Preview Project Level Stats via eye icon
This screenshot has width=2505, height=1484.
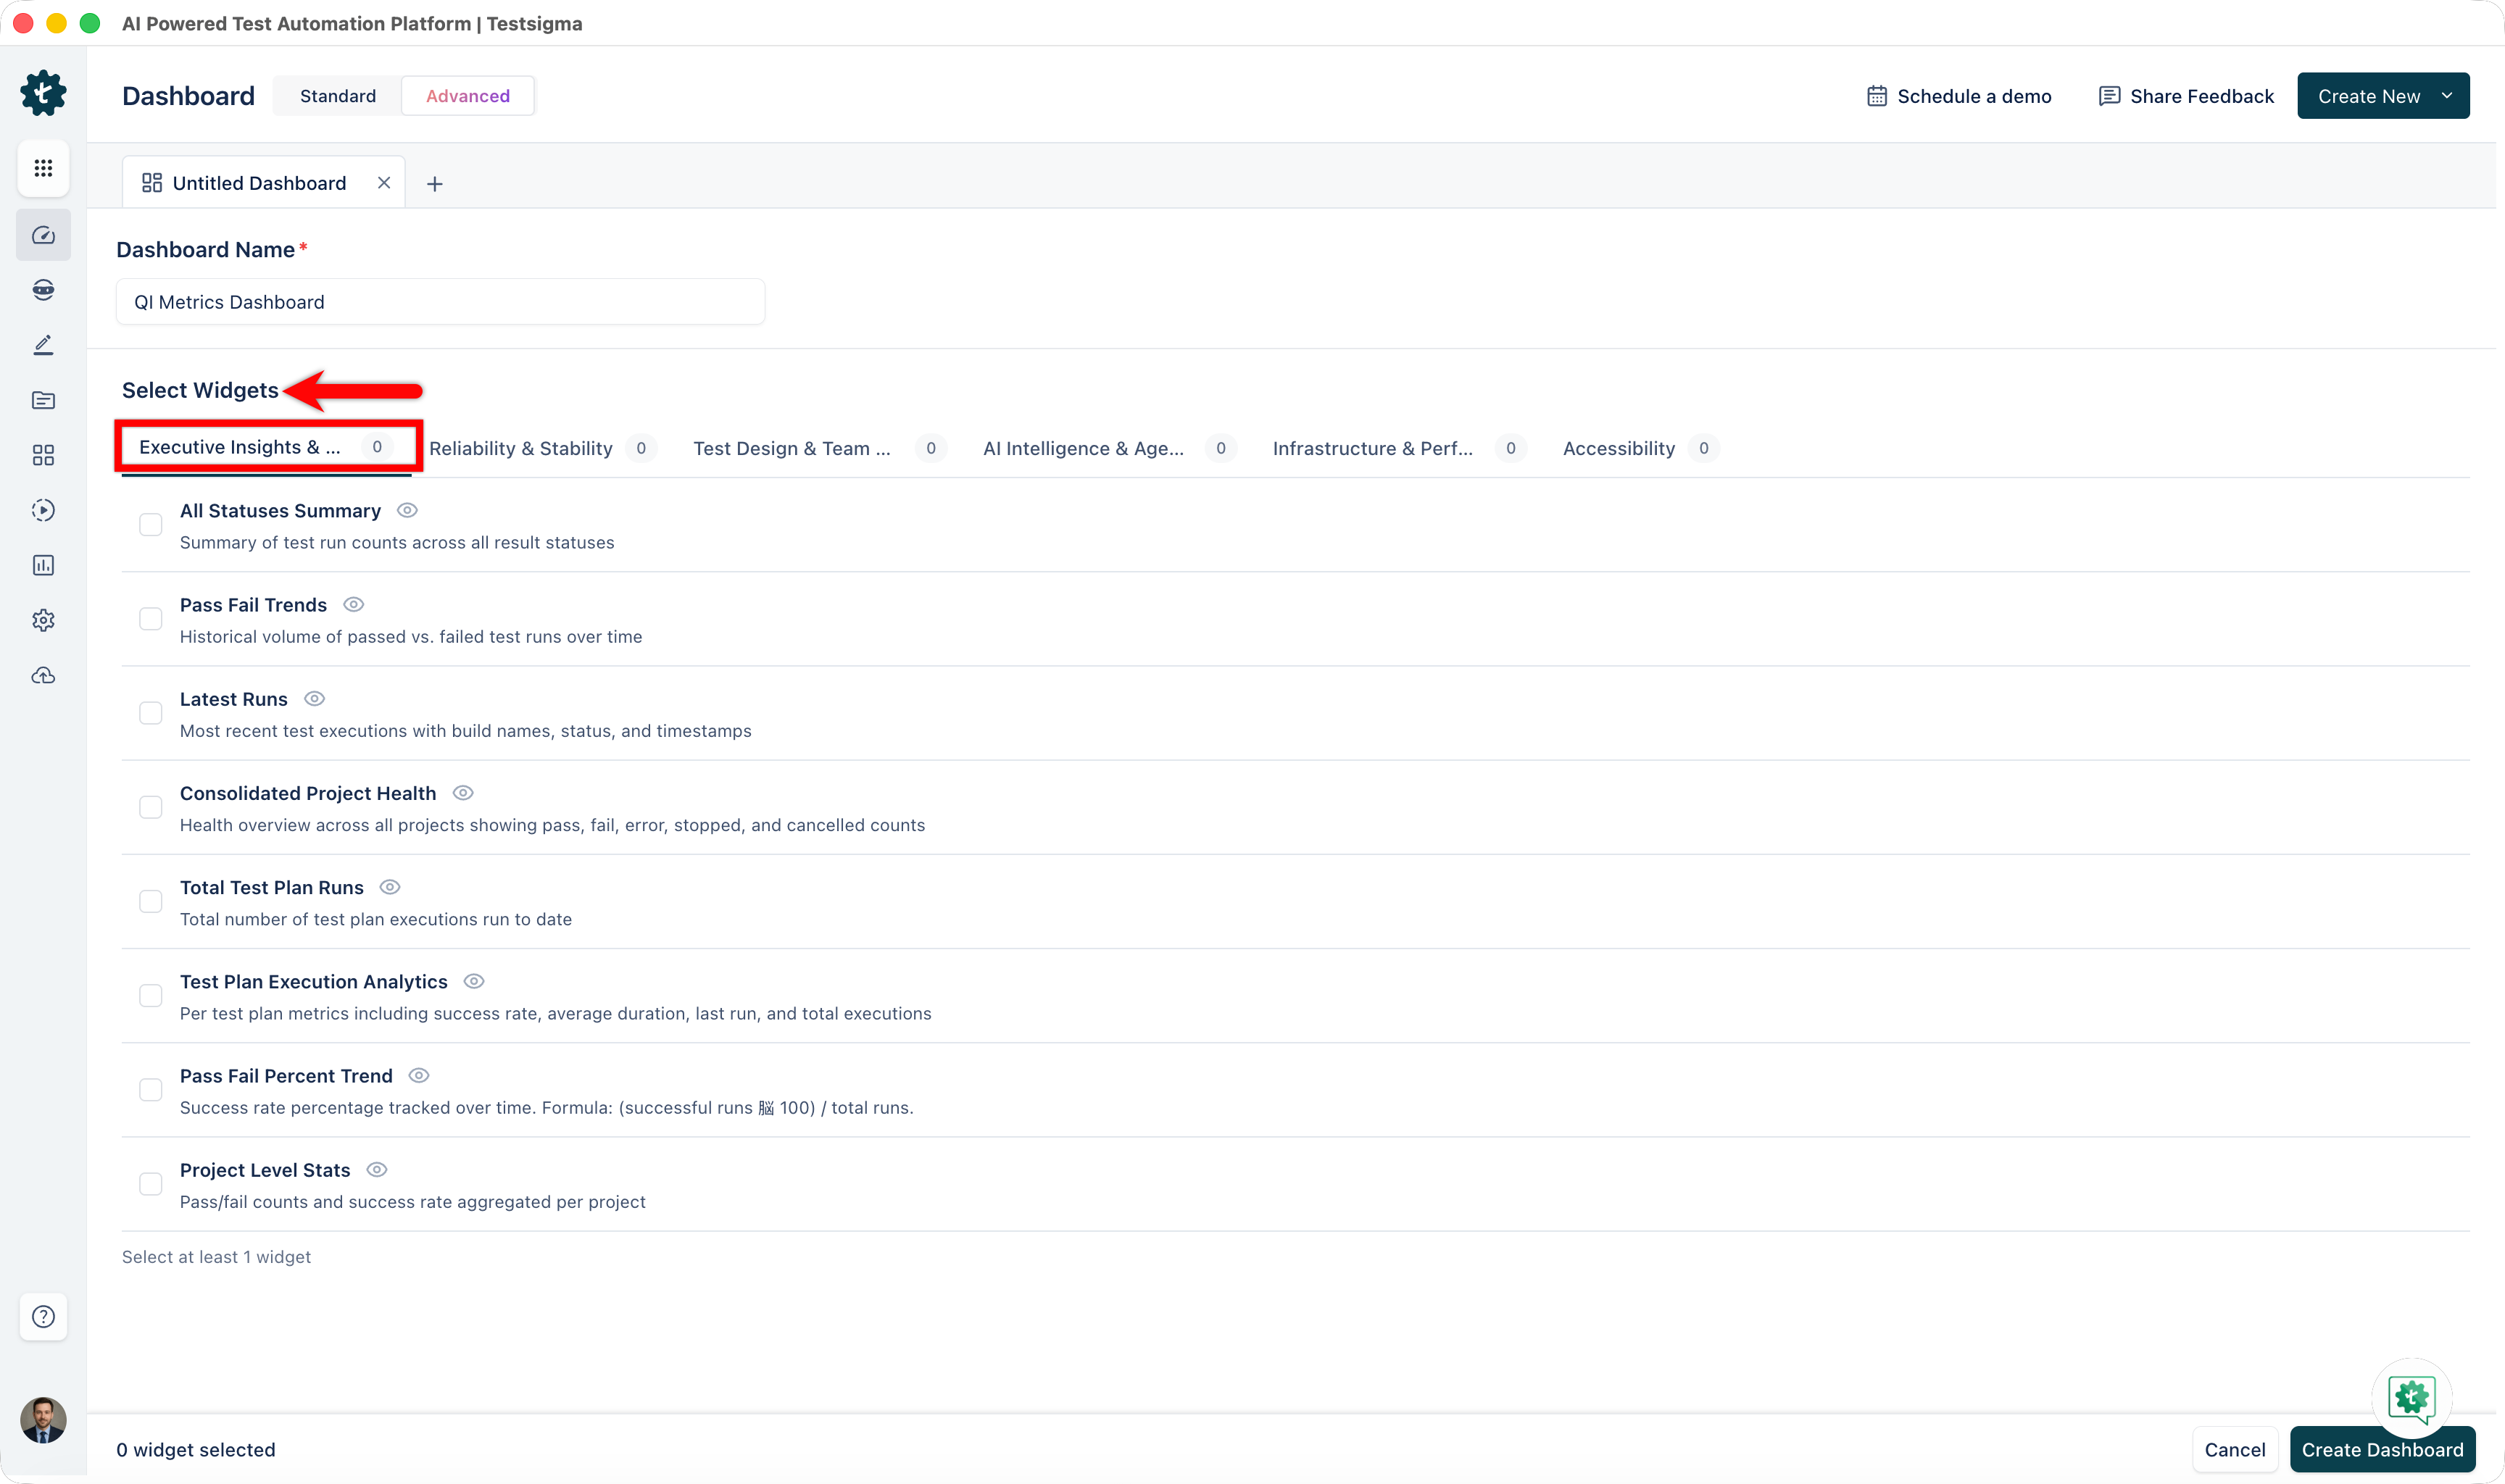click(x=376, y=1169)
